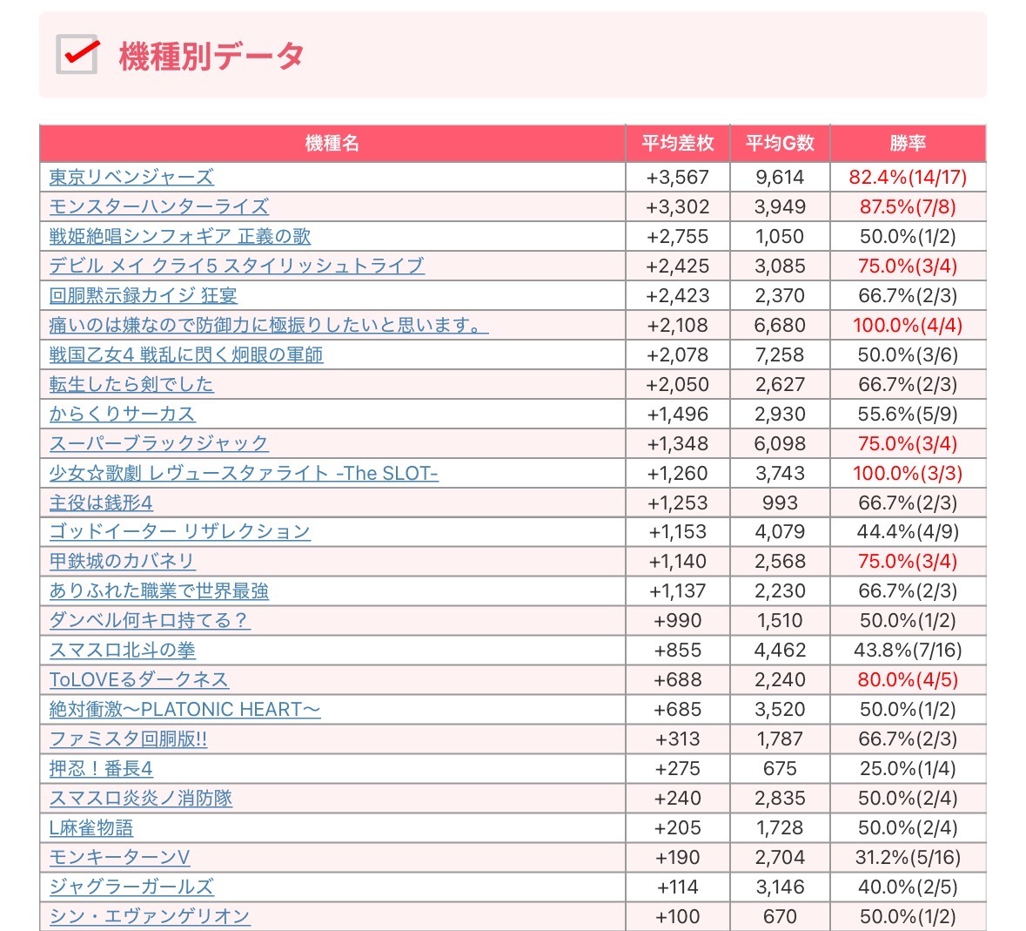Click the 100.0%(4/4) win rate cell
This screenshot has width=1026, height=931.
[x=909, y=325]
